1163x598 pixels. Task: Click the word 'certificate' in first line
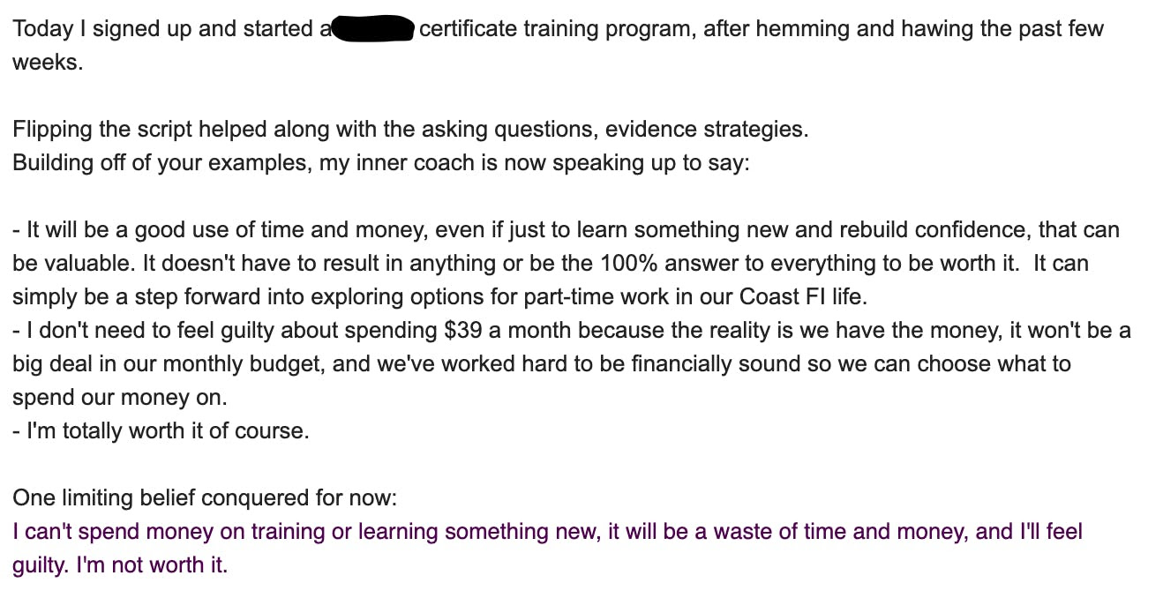tap(468, 29)
